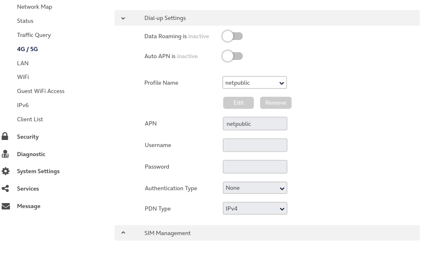The width and height of the screenshot is (443, 255).
Task: Click the Services share icon
Action: coord(5,189)
